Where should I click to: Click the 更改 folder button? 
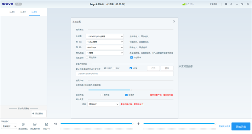pos(167,68)
